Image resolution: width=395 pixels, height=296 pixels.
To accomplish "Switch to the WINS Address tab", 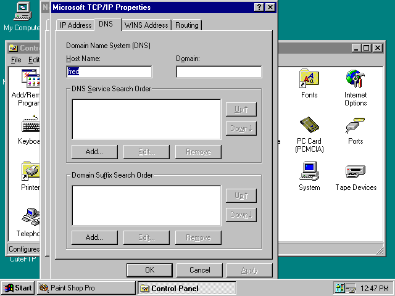I will (146, 25).
